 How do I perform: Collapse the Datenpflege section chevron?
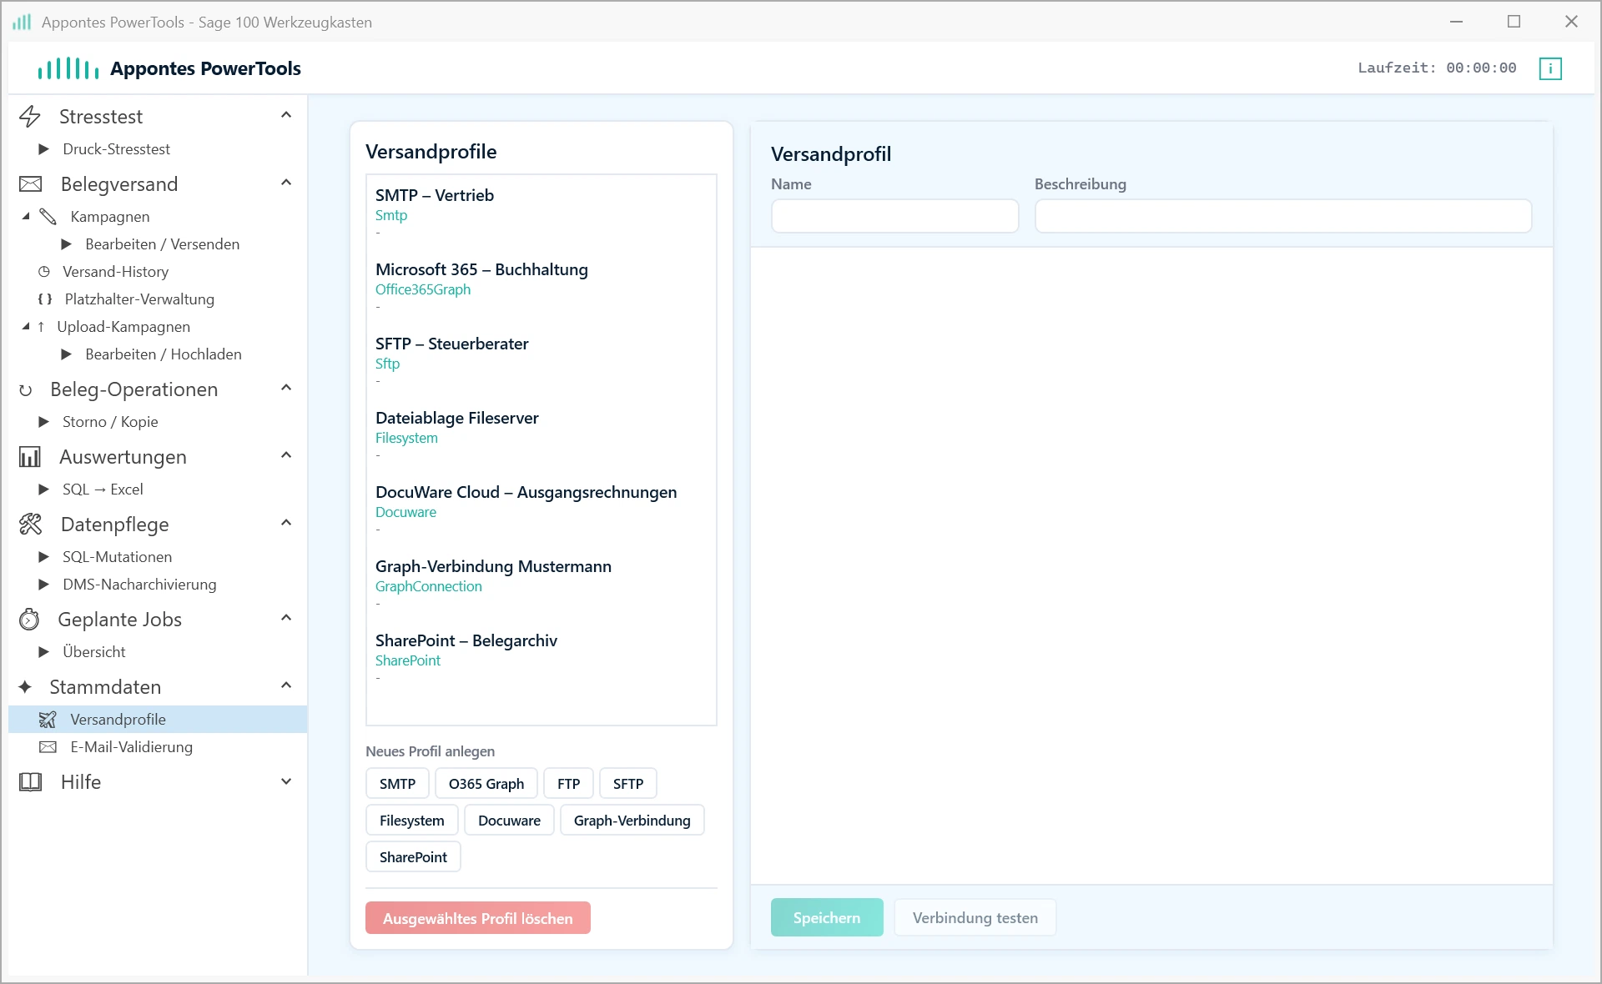(286, 523)
